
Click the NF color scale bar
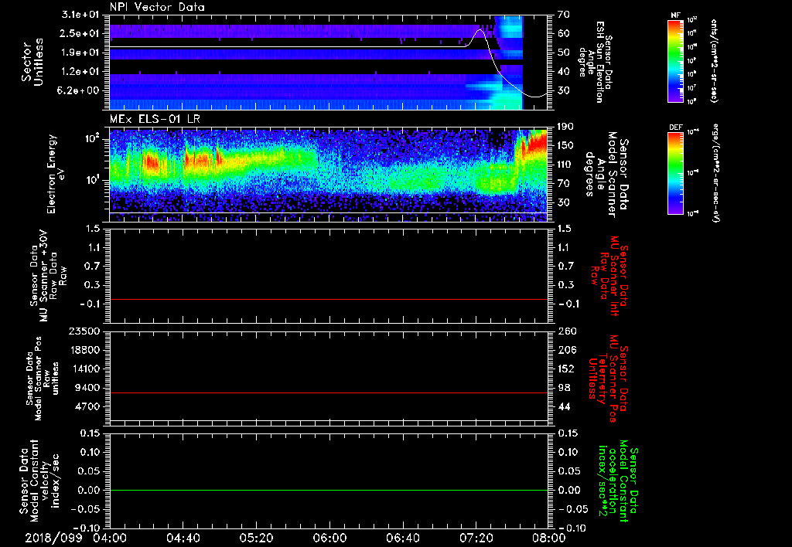pyautogui.click(x=674, y=61)
